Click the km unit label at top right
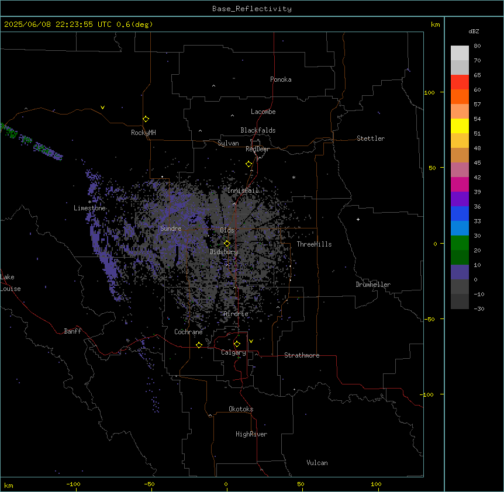 [x=436, y=25]
